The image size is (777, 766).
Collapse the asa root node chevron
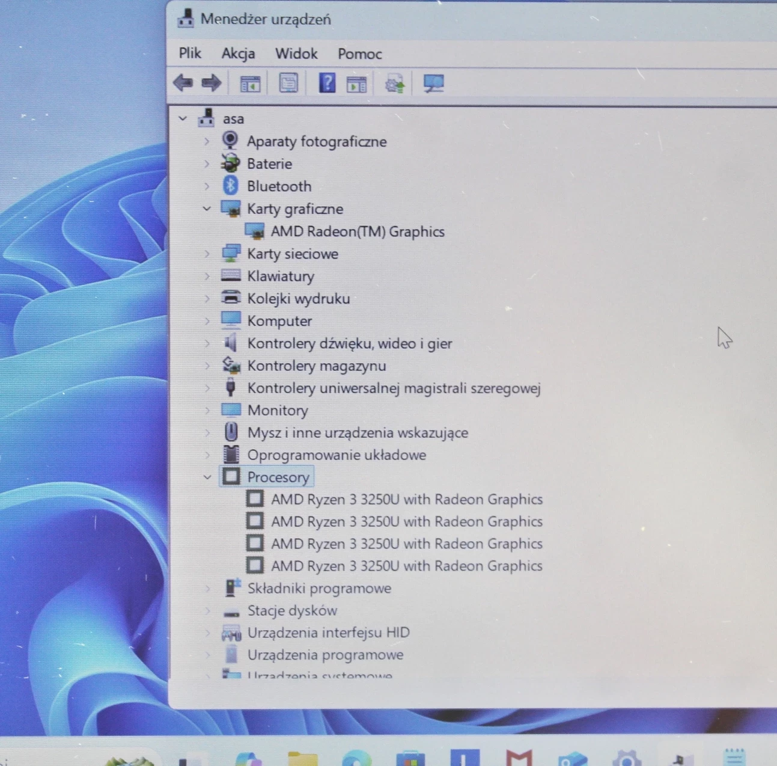(x=183, y=118)
